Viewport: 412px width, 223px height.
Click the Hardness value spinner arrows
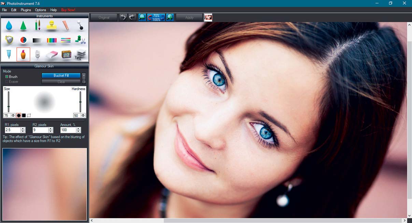pyautogui.click(x=83, y=116)
